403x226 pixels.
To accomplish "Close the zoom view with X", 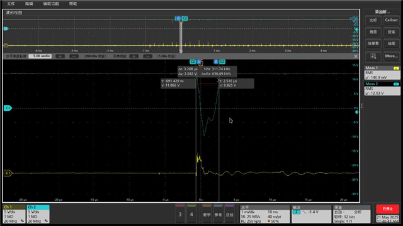I will [x=356, y=56].
